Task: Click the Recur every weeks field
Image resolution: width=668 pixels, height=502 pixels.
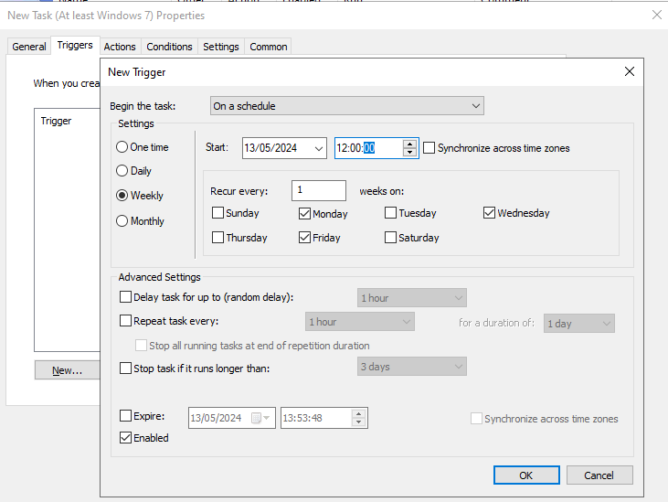Action: coord(319,190)
